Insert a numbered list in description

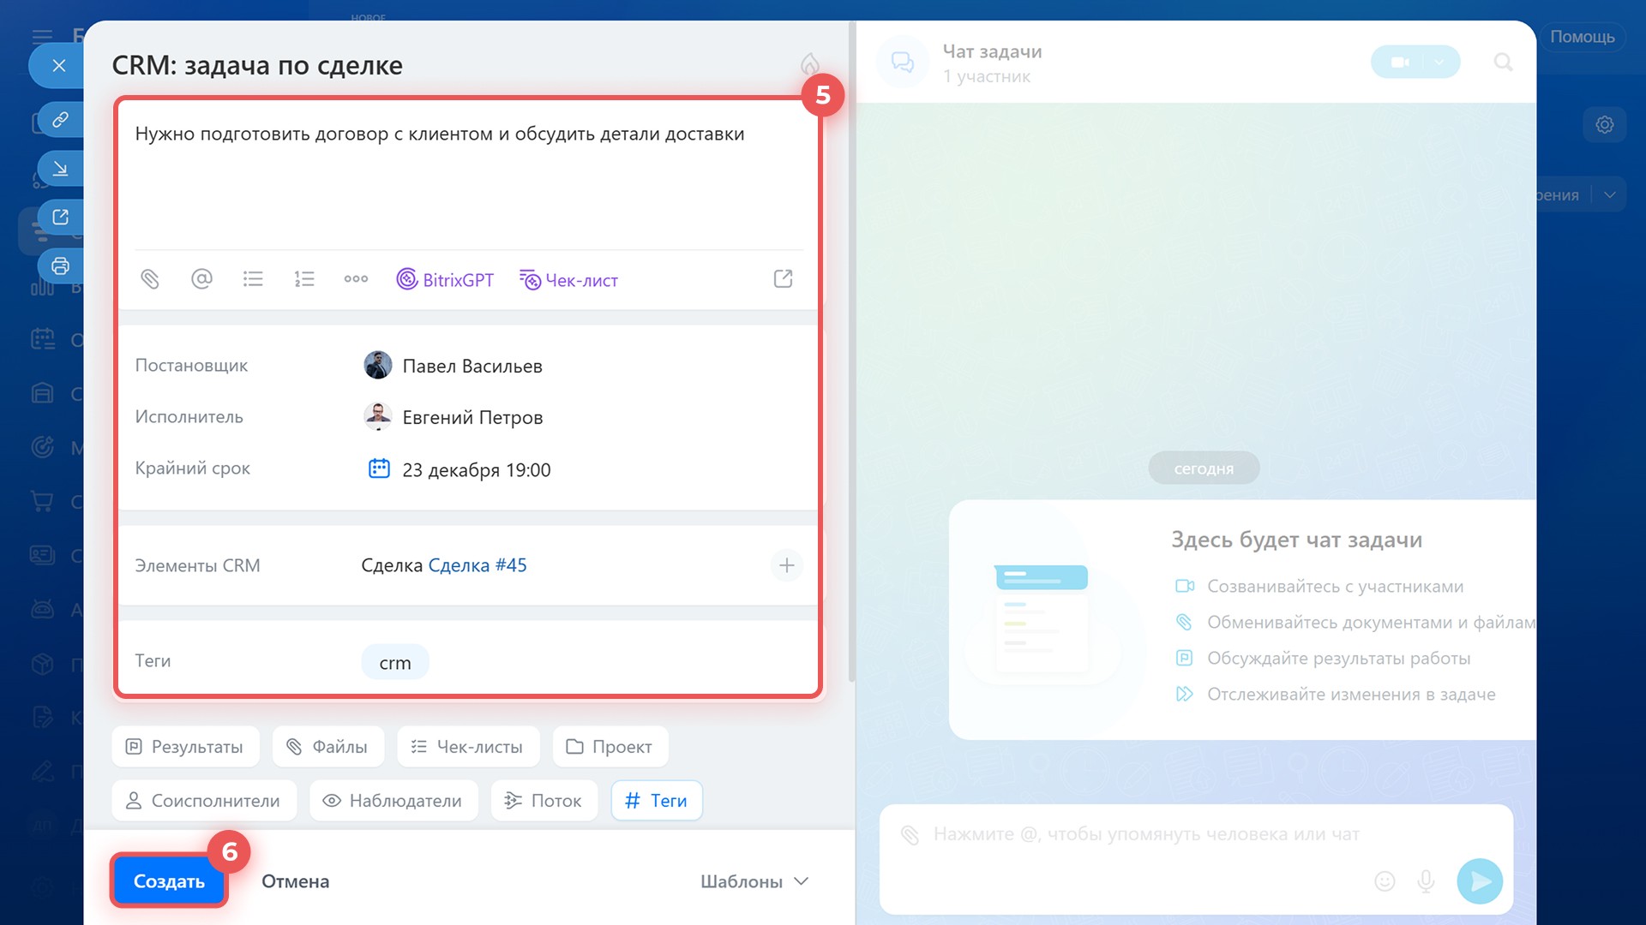[304, 279]
